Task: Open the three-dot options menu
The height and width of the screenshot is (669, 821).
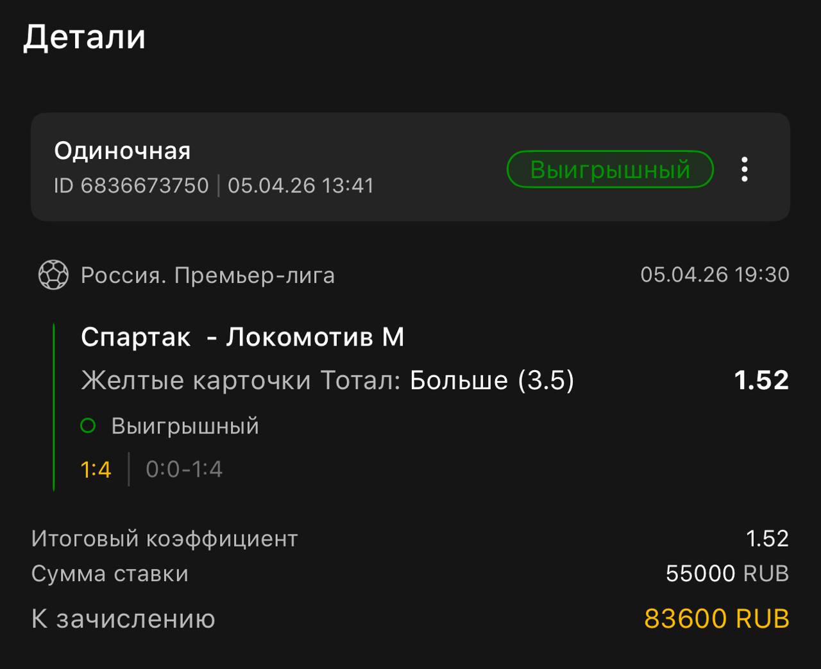Action: 744,169
